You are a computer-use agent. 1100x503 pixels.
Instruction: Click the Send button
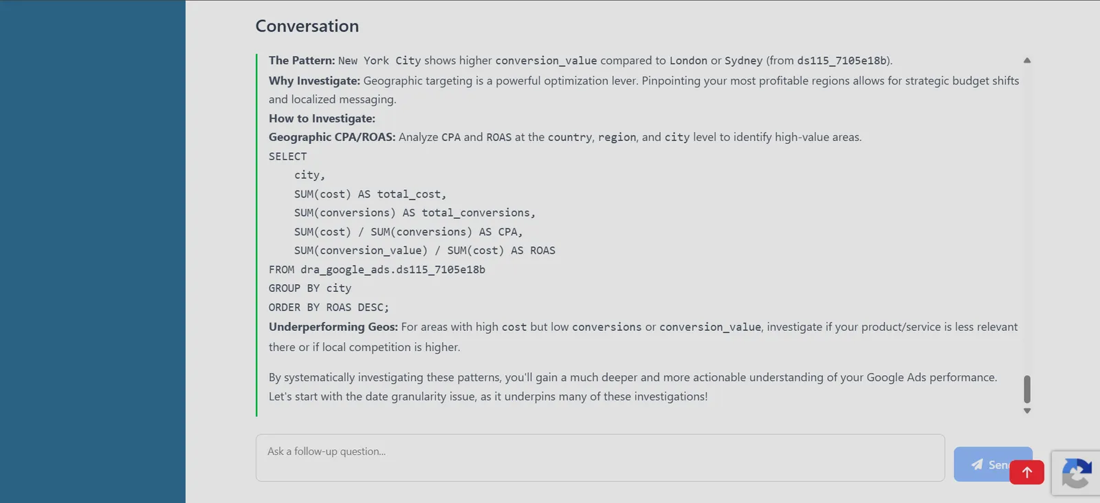pos(993,464)
